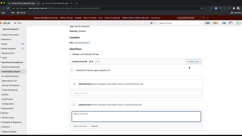Open Merge requests in the sidebar

9,49
